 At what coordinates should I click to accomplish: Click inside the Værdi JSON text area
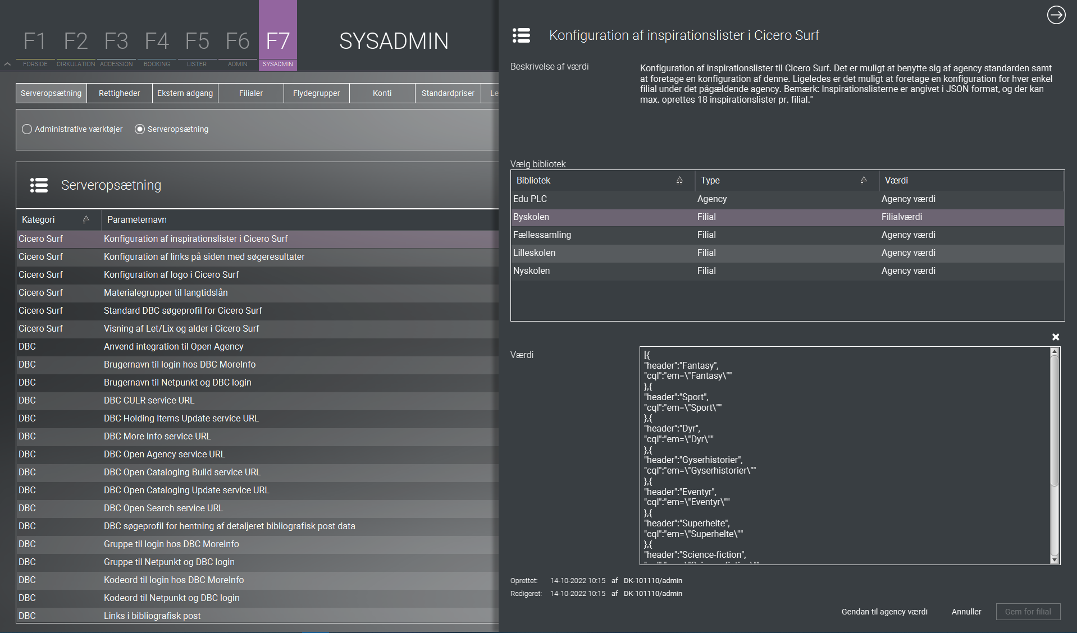[845, 456]
